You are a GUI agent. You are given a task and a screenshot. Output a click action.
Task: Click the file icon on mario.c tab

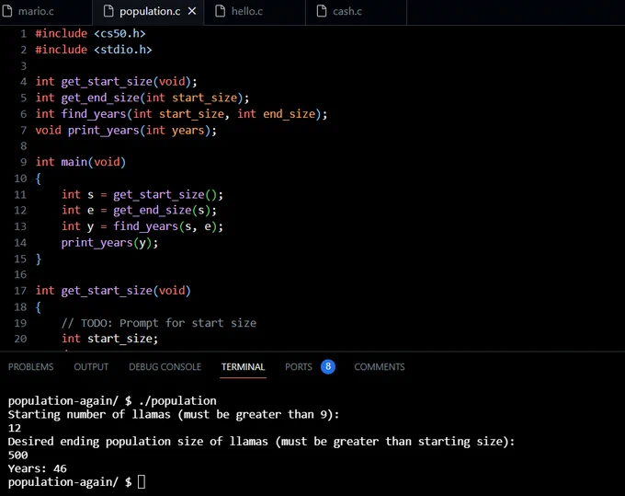pyautogui.click(x=6, y=11)
